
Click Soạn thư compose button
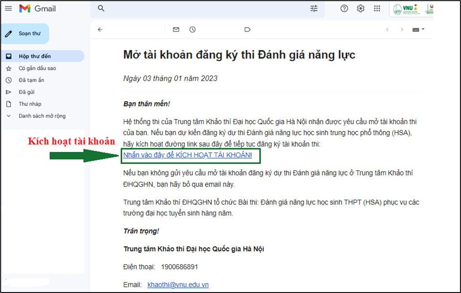tap(25, 33)
